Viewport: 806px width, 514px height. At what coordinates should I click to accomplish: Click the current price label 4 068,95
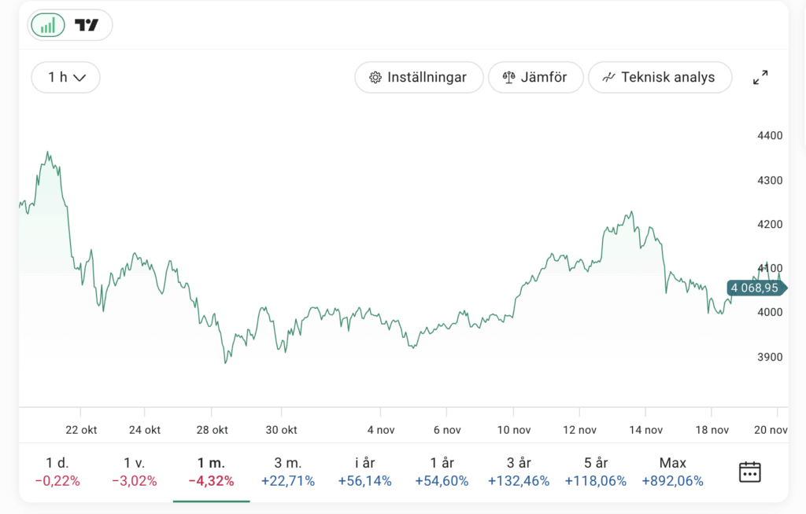(x=755, y=288)
